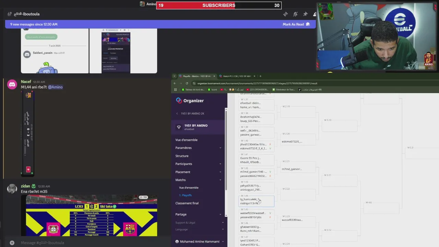Screen dimensions: 439x247
Task: Open a new browser tab with plus button
Action: pos(260,76)
